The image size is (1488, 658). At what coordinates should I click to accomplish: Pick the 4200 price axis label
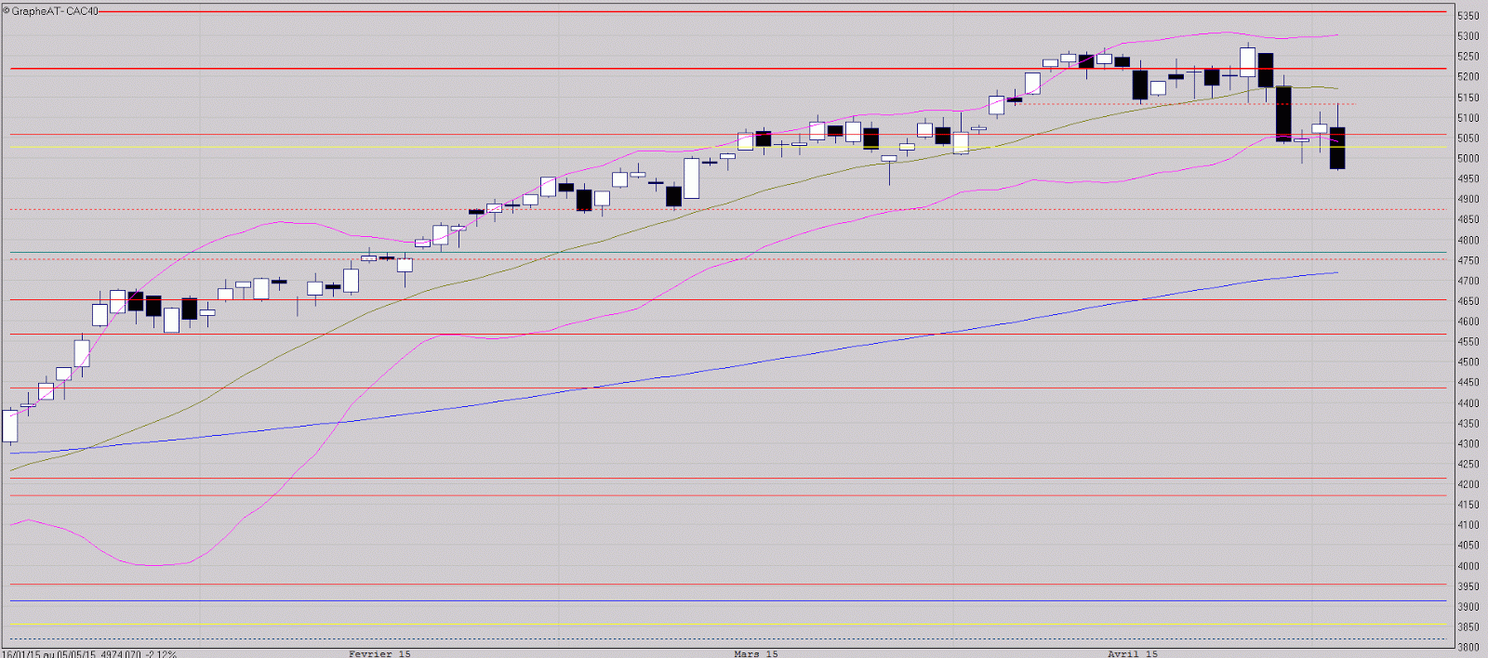(x=1468, y=484)
